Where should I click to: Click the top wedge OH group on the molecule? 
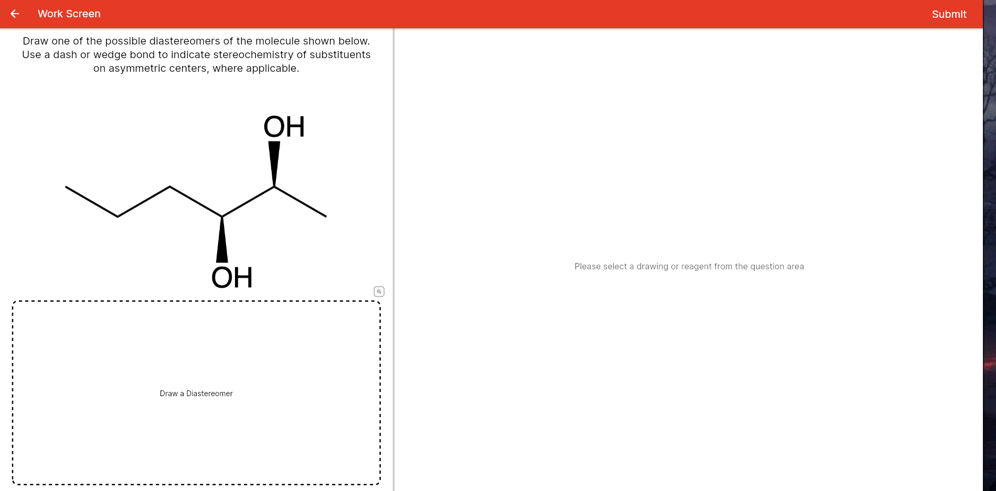click(x=285, y=126)
